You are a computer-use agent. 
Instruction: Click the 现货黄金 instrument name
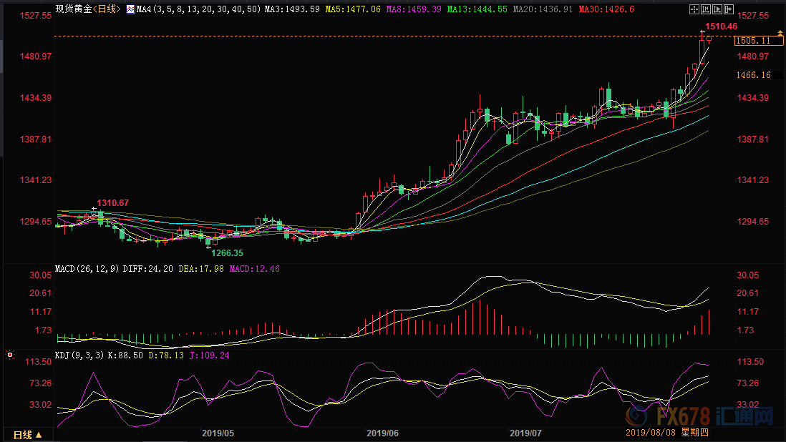74,10
